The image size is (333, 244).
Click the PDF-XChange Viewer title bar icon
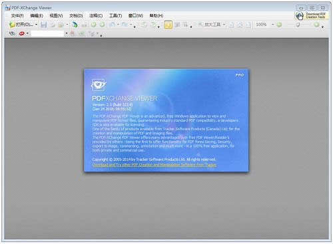[8, 8]
